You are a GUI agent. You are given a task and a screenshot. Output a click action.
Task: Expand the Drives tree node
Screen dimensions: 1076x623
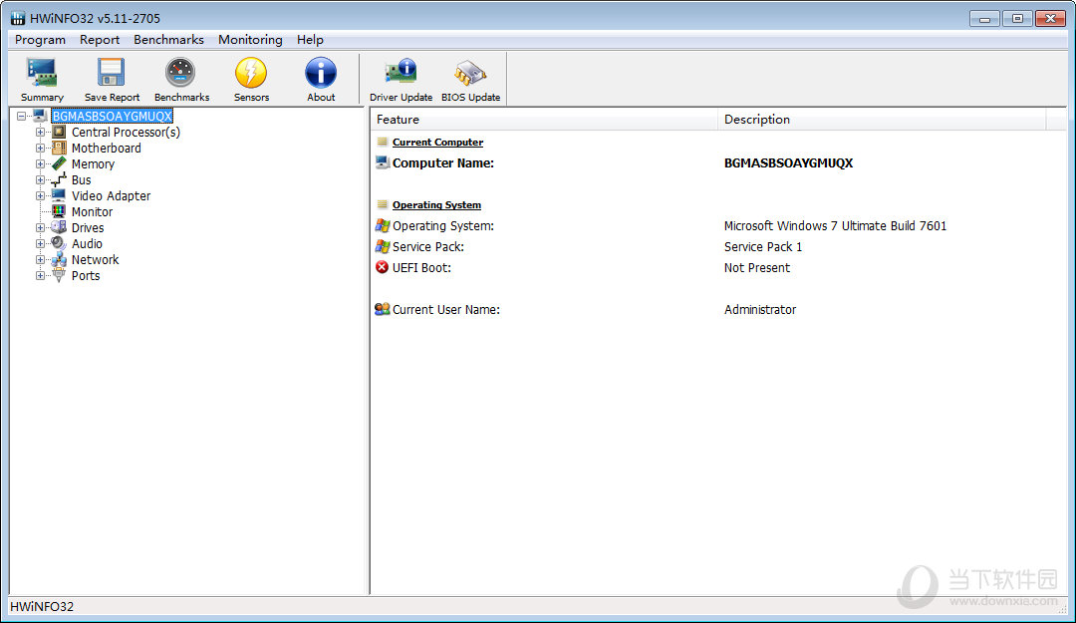click(x=41, y=228)
